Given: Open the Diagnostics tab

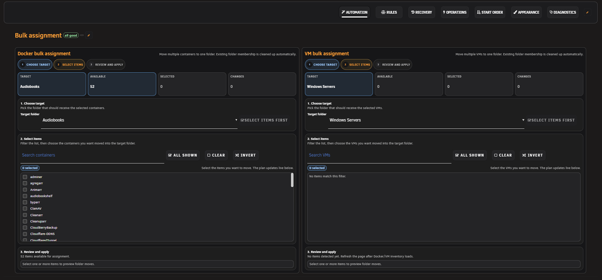Looking at the screenshot, I should (x=563, y=12).
